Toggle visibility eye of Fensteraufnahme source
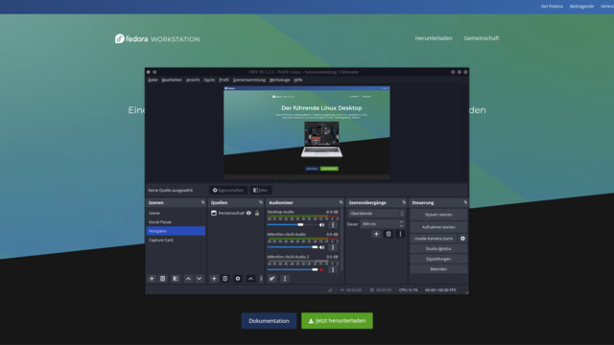The image size is (614, 345). tap(248, 213)
